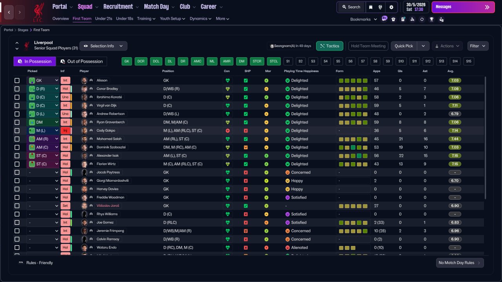Open the settings gear icon
This screenshot has width=502, height=282.
391,7
